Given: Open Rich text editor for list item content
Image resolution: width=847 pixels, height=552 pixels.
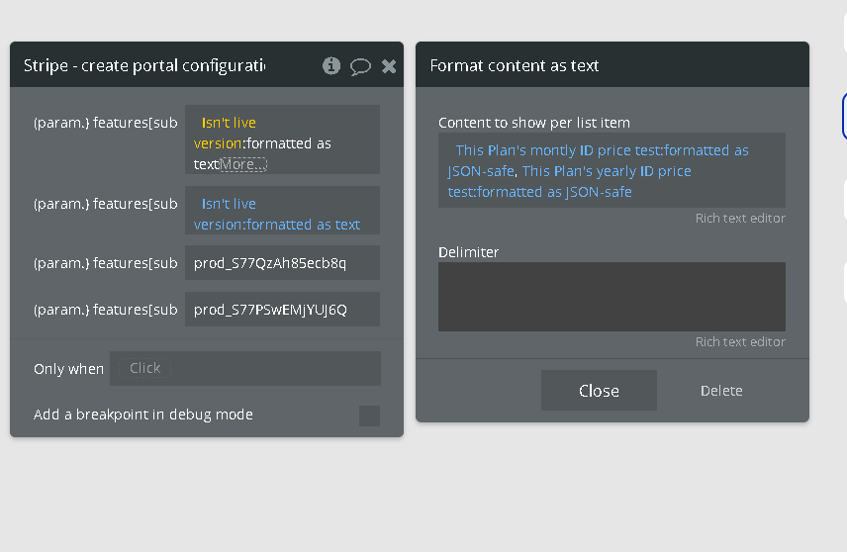Looking at the screenshot, I should tap(739, 218).
